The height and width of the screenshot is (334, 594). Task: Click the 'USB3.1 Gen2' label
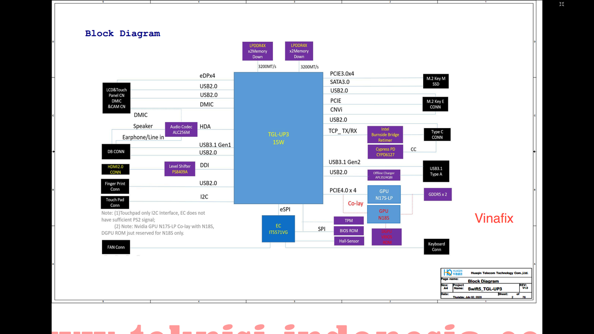344,162
